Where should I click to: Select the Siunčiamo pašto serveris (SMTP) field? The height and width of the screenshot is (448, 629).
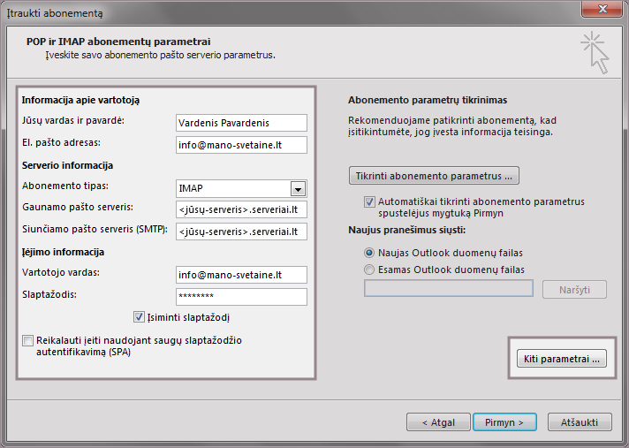tap(241, 232)
